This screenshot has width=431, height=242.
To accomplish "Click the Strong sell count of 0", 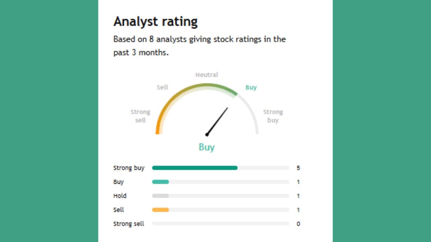I will [x=298, y=224].
